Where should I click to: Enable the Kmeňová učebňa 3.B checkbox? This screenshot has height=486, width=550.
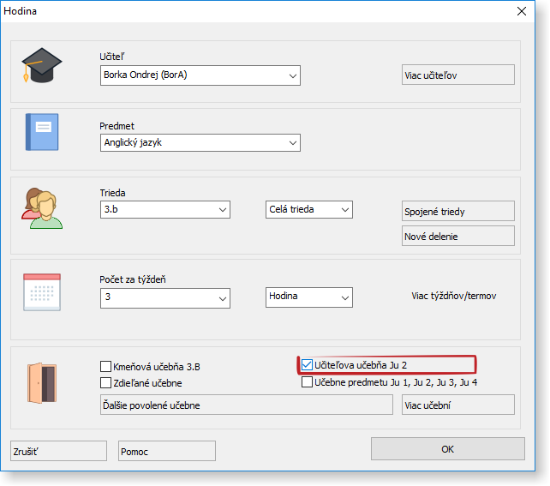point(106,366)
